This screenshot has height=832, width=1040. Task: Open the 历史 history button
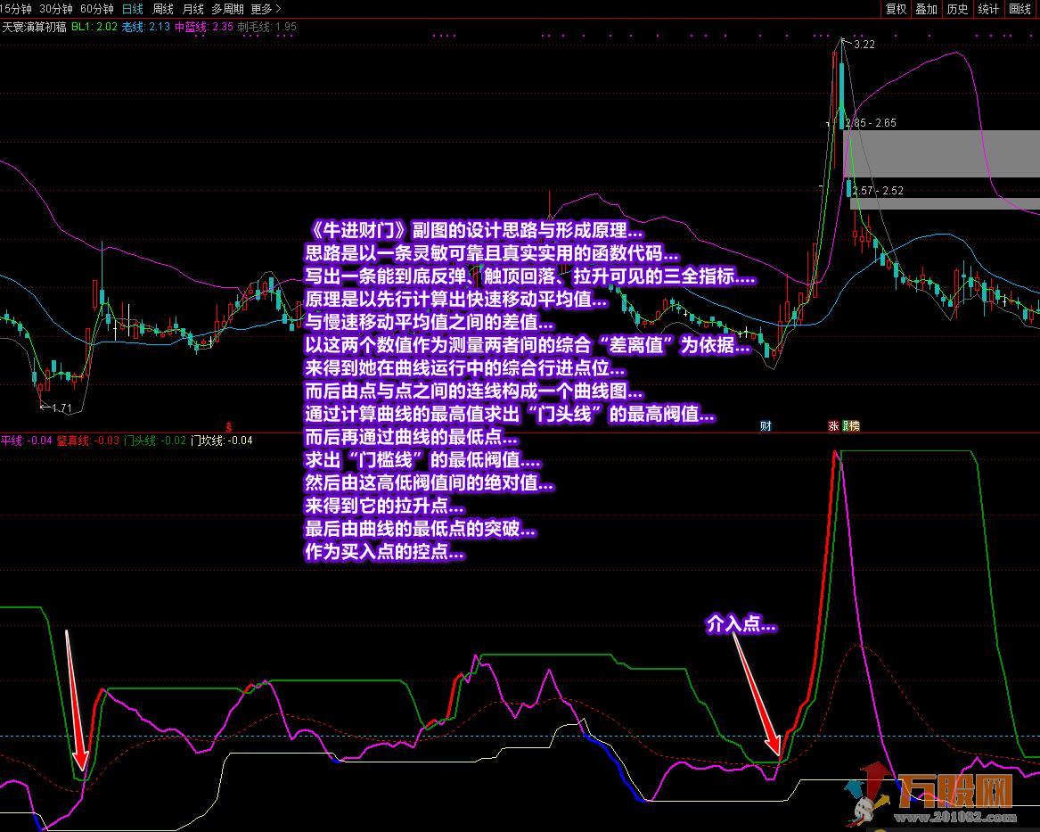click(957, 9)
